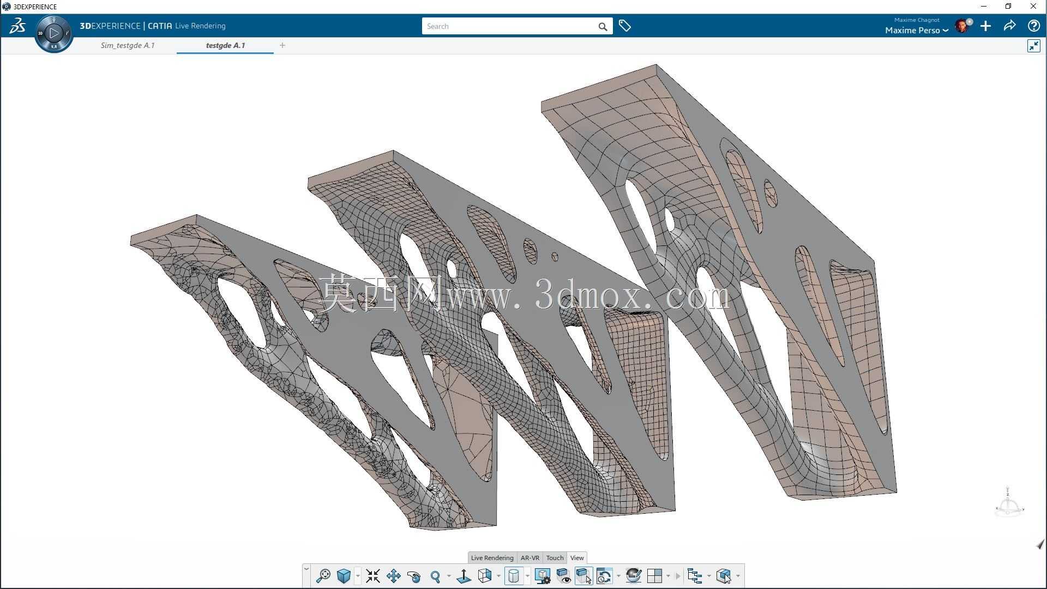The width and height of the screenshot is (1047, 589).
Task: Click the Fit All In arrows icon
Action: point(373,576)
